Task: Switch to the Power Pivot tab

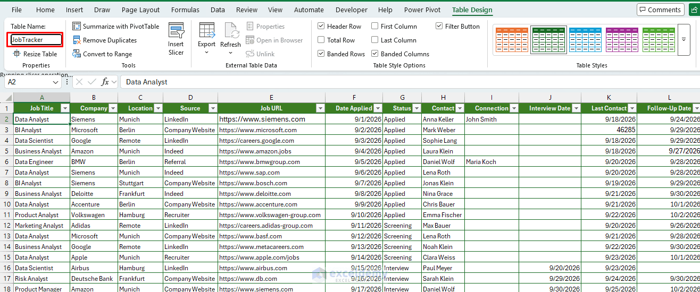Action: pos(422,10)
